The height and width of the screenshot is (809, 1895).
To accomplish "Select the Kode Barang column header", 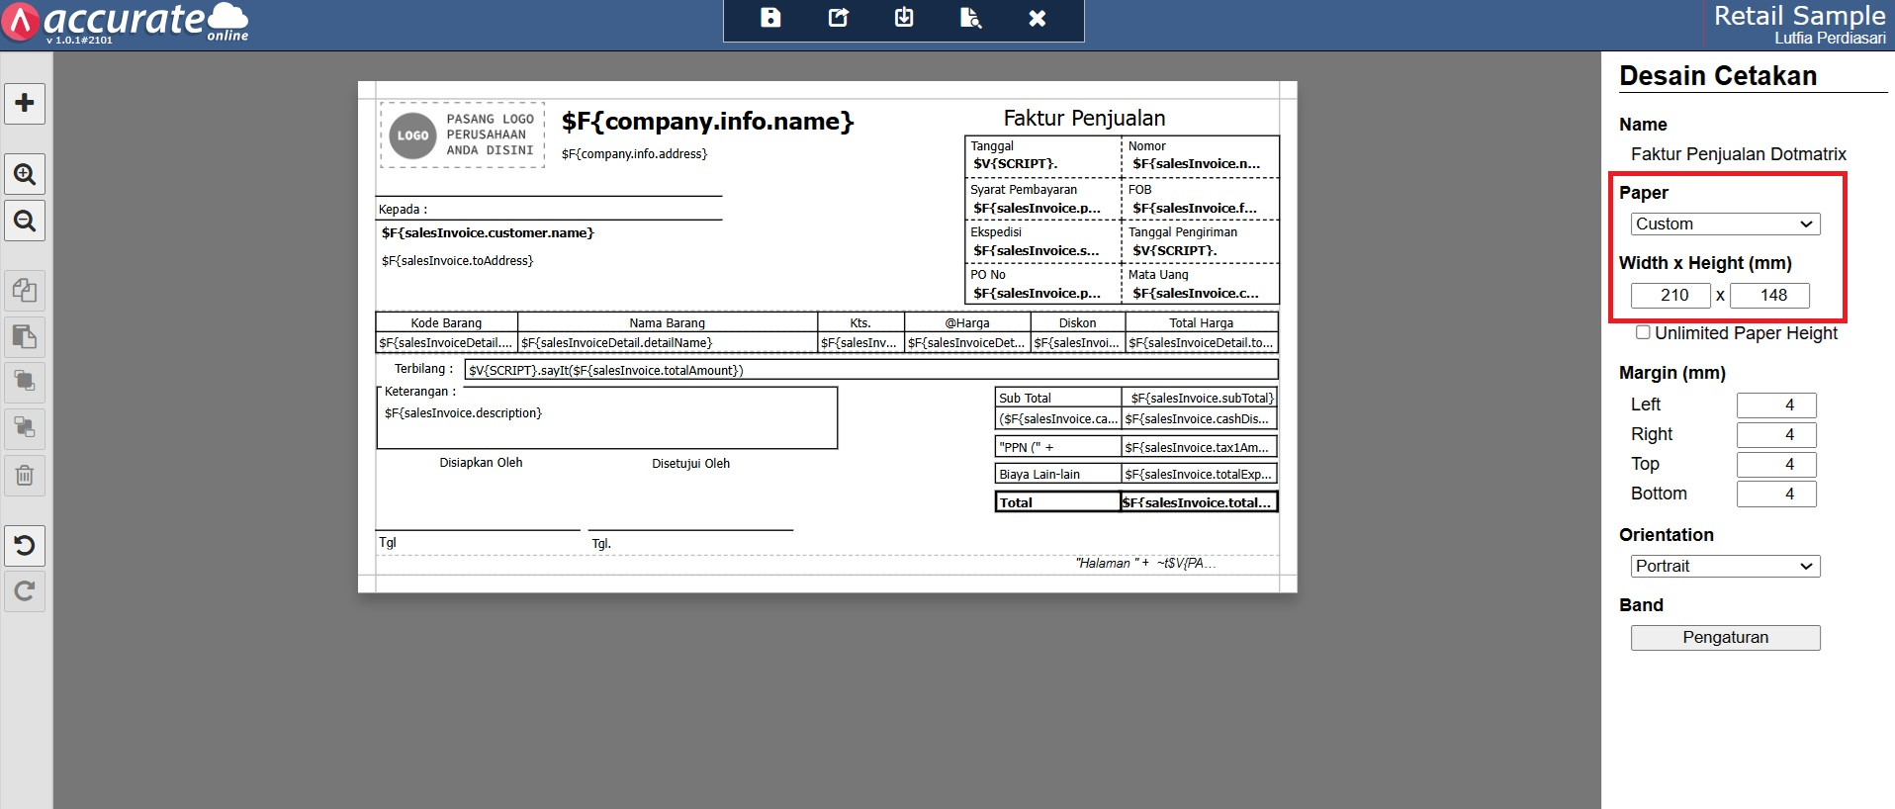I will point(446,322).
